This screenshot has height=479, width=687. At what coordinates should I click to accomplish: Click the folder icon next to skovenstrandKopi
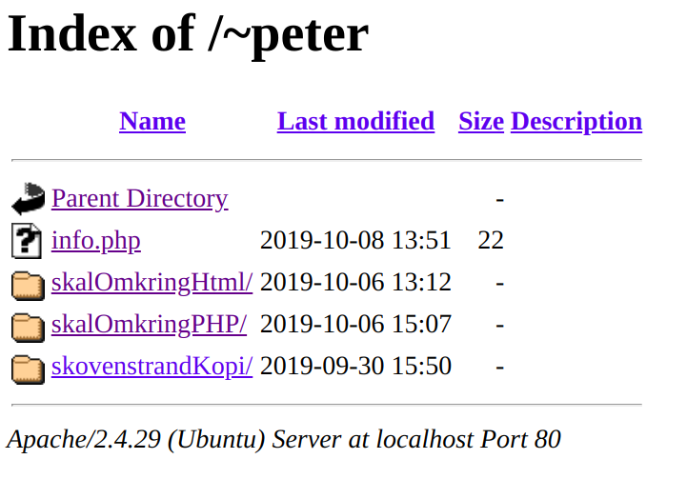28,369
